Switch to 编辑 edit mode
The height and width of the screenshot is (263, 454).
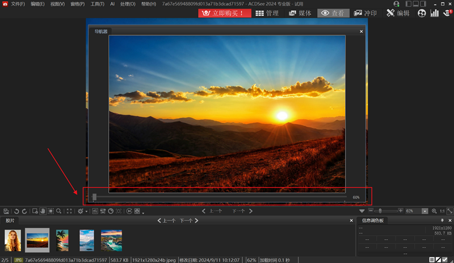tap(398, 13)
